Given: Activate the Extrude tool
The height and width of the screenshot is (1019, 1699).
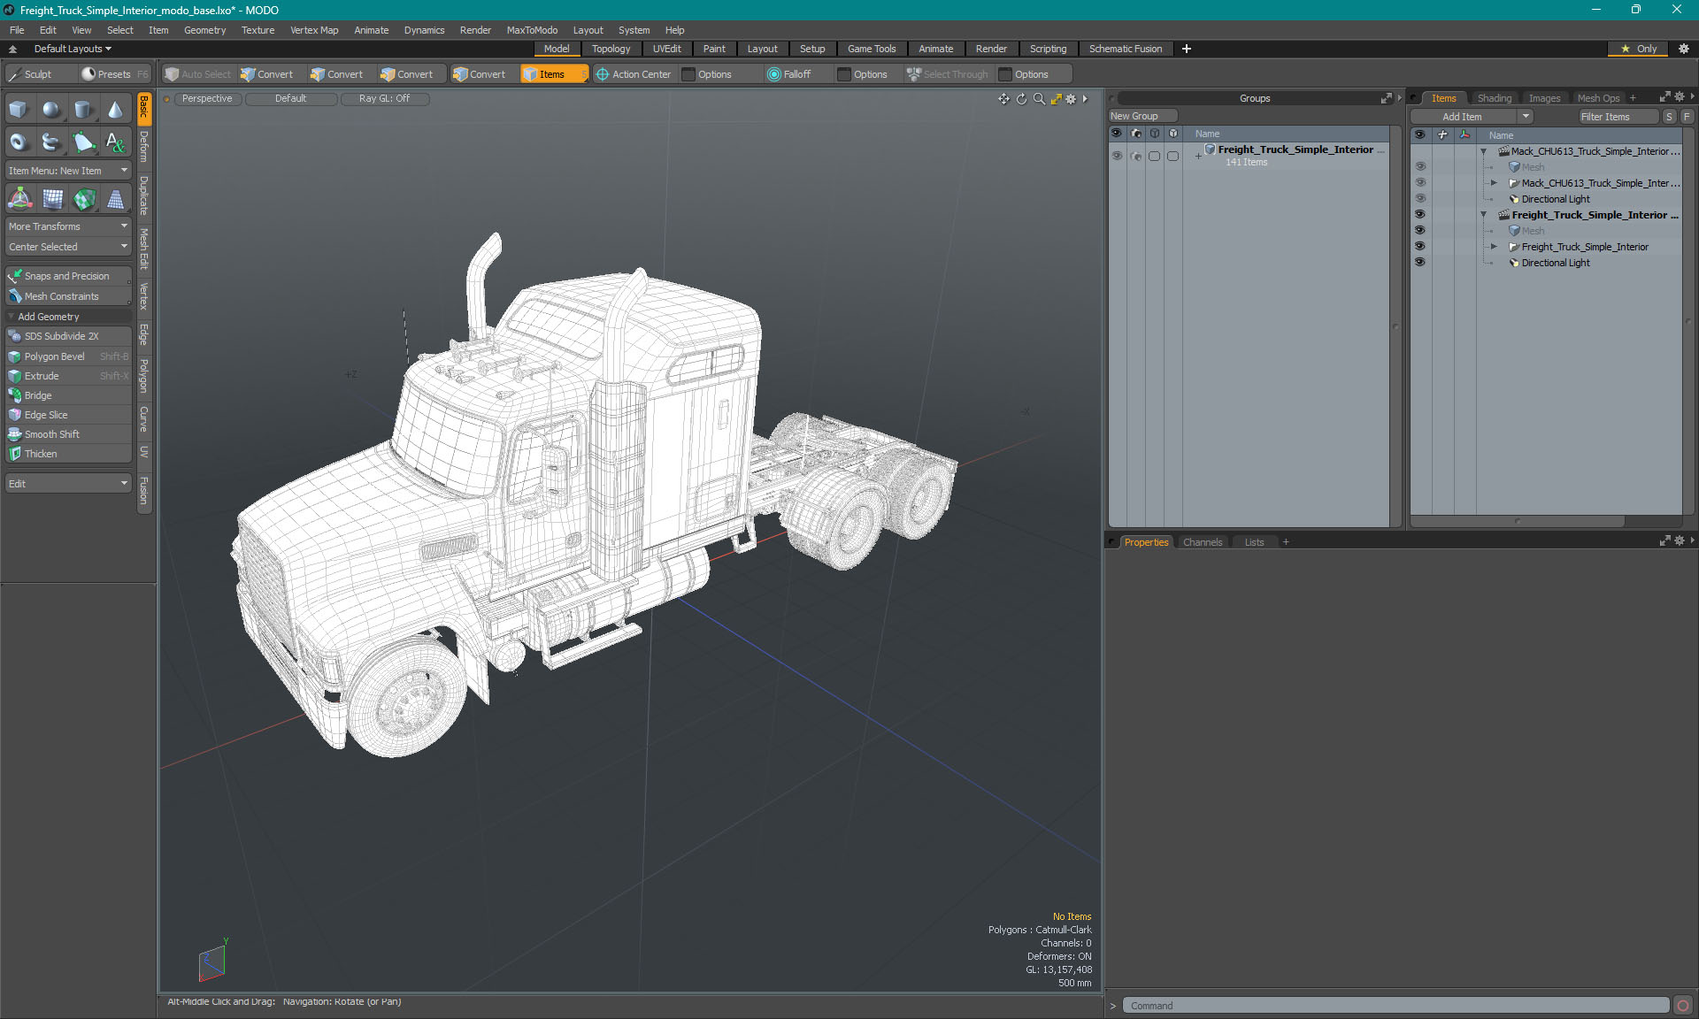Looking at the screenshot, I should click(x=68, y=376).
